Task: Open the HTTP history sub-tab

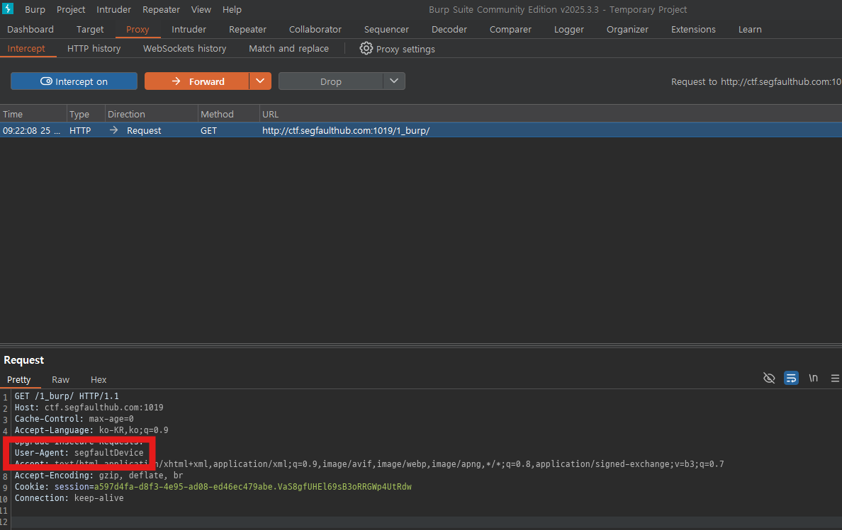Action: tap(94, 48)
